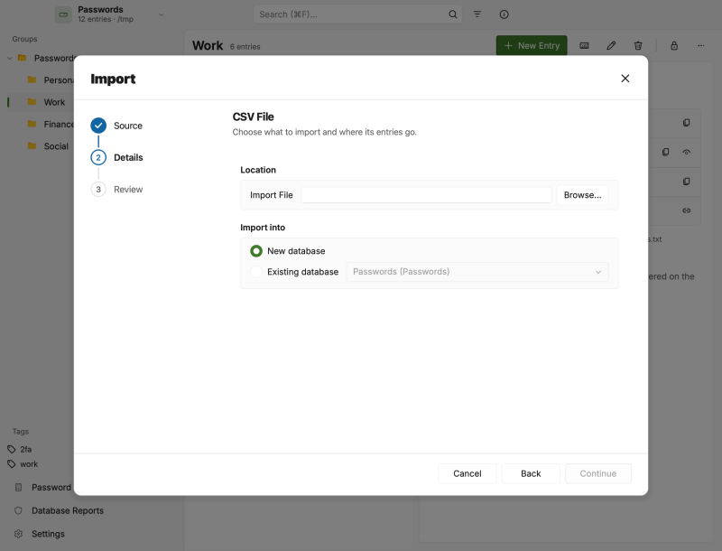This screenshot has height=551, width=722.
Task: Click the copy icon beside the eye icon
Action: [665, 152]
